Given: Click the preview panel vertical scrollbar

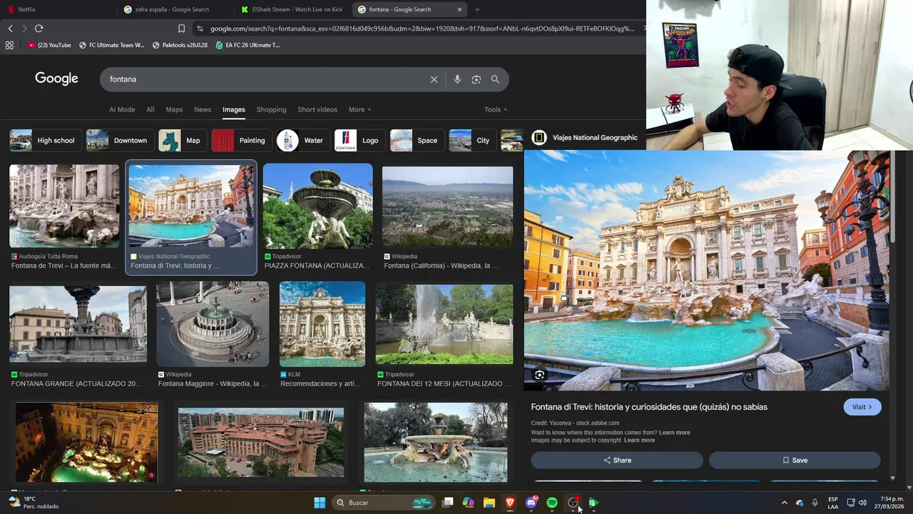Looking at the screenshot, I should pos(892,196).
